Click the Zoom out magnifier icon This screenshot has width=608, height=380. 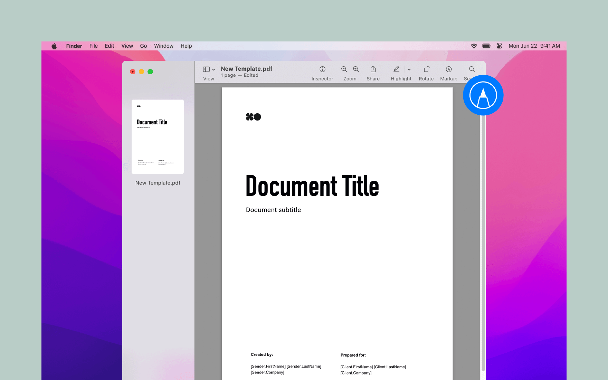tap(344, 69)
